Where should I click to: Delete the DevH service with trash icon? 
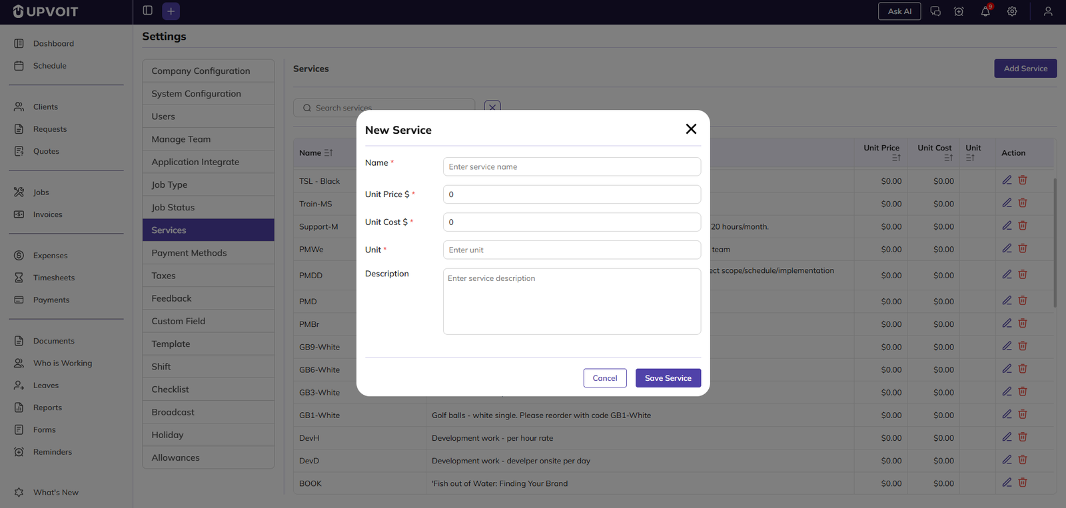(x=1023, y=437)
